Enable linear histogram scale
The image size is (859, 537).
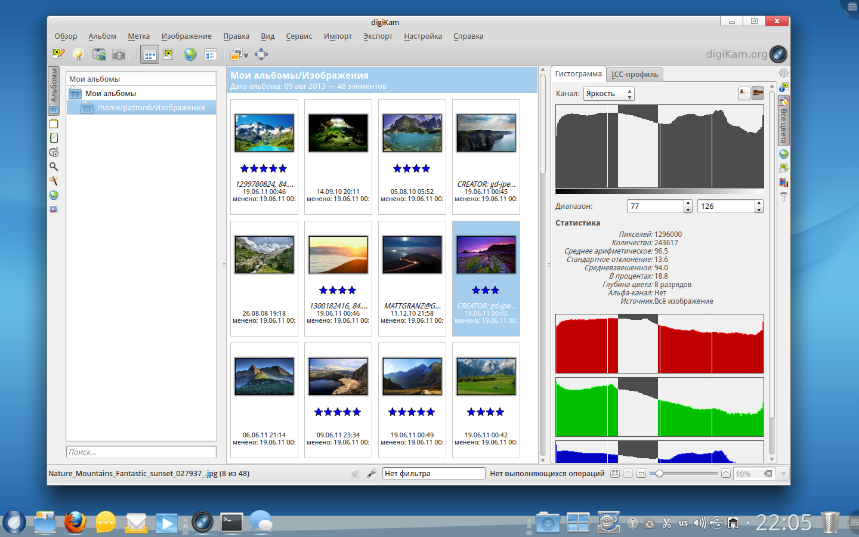pos(744,93)
